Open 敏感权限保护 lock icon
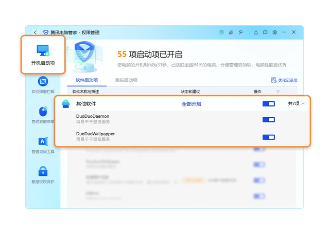Viewport: 329px width, 234px height. [x=43, y=174]
